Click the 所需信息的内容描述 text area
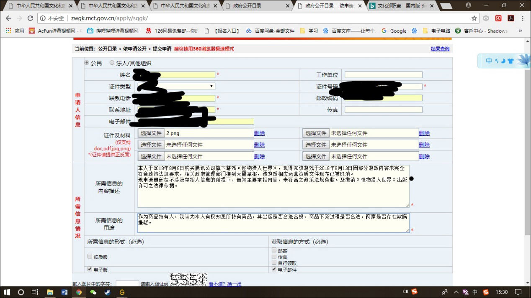 [273, 186]
